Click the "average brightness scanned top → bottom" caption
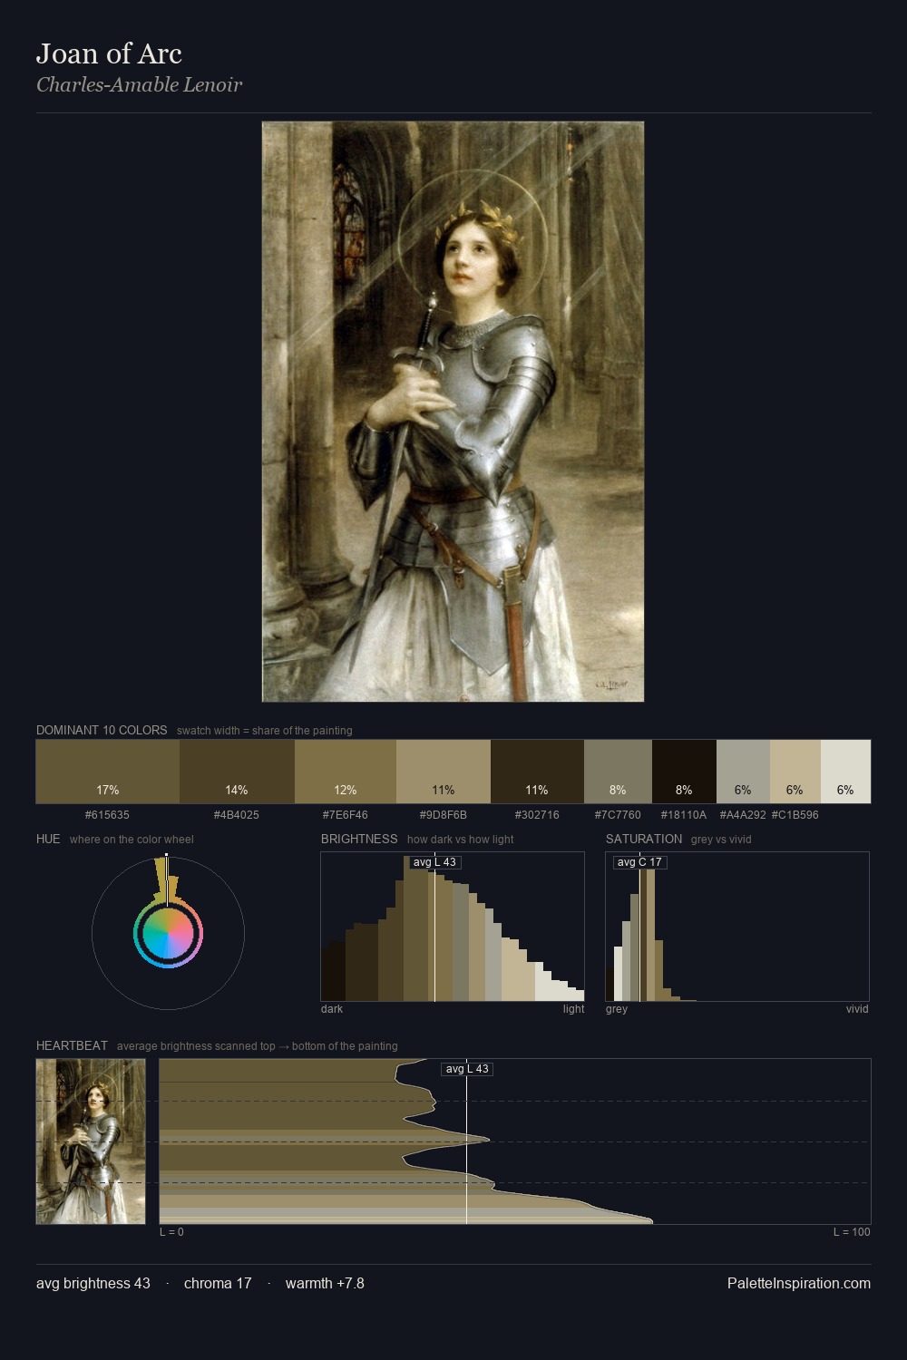 coord(258,1046)
